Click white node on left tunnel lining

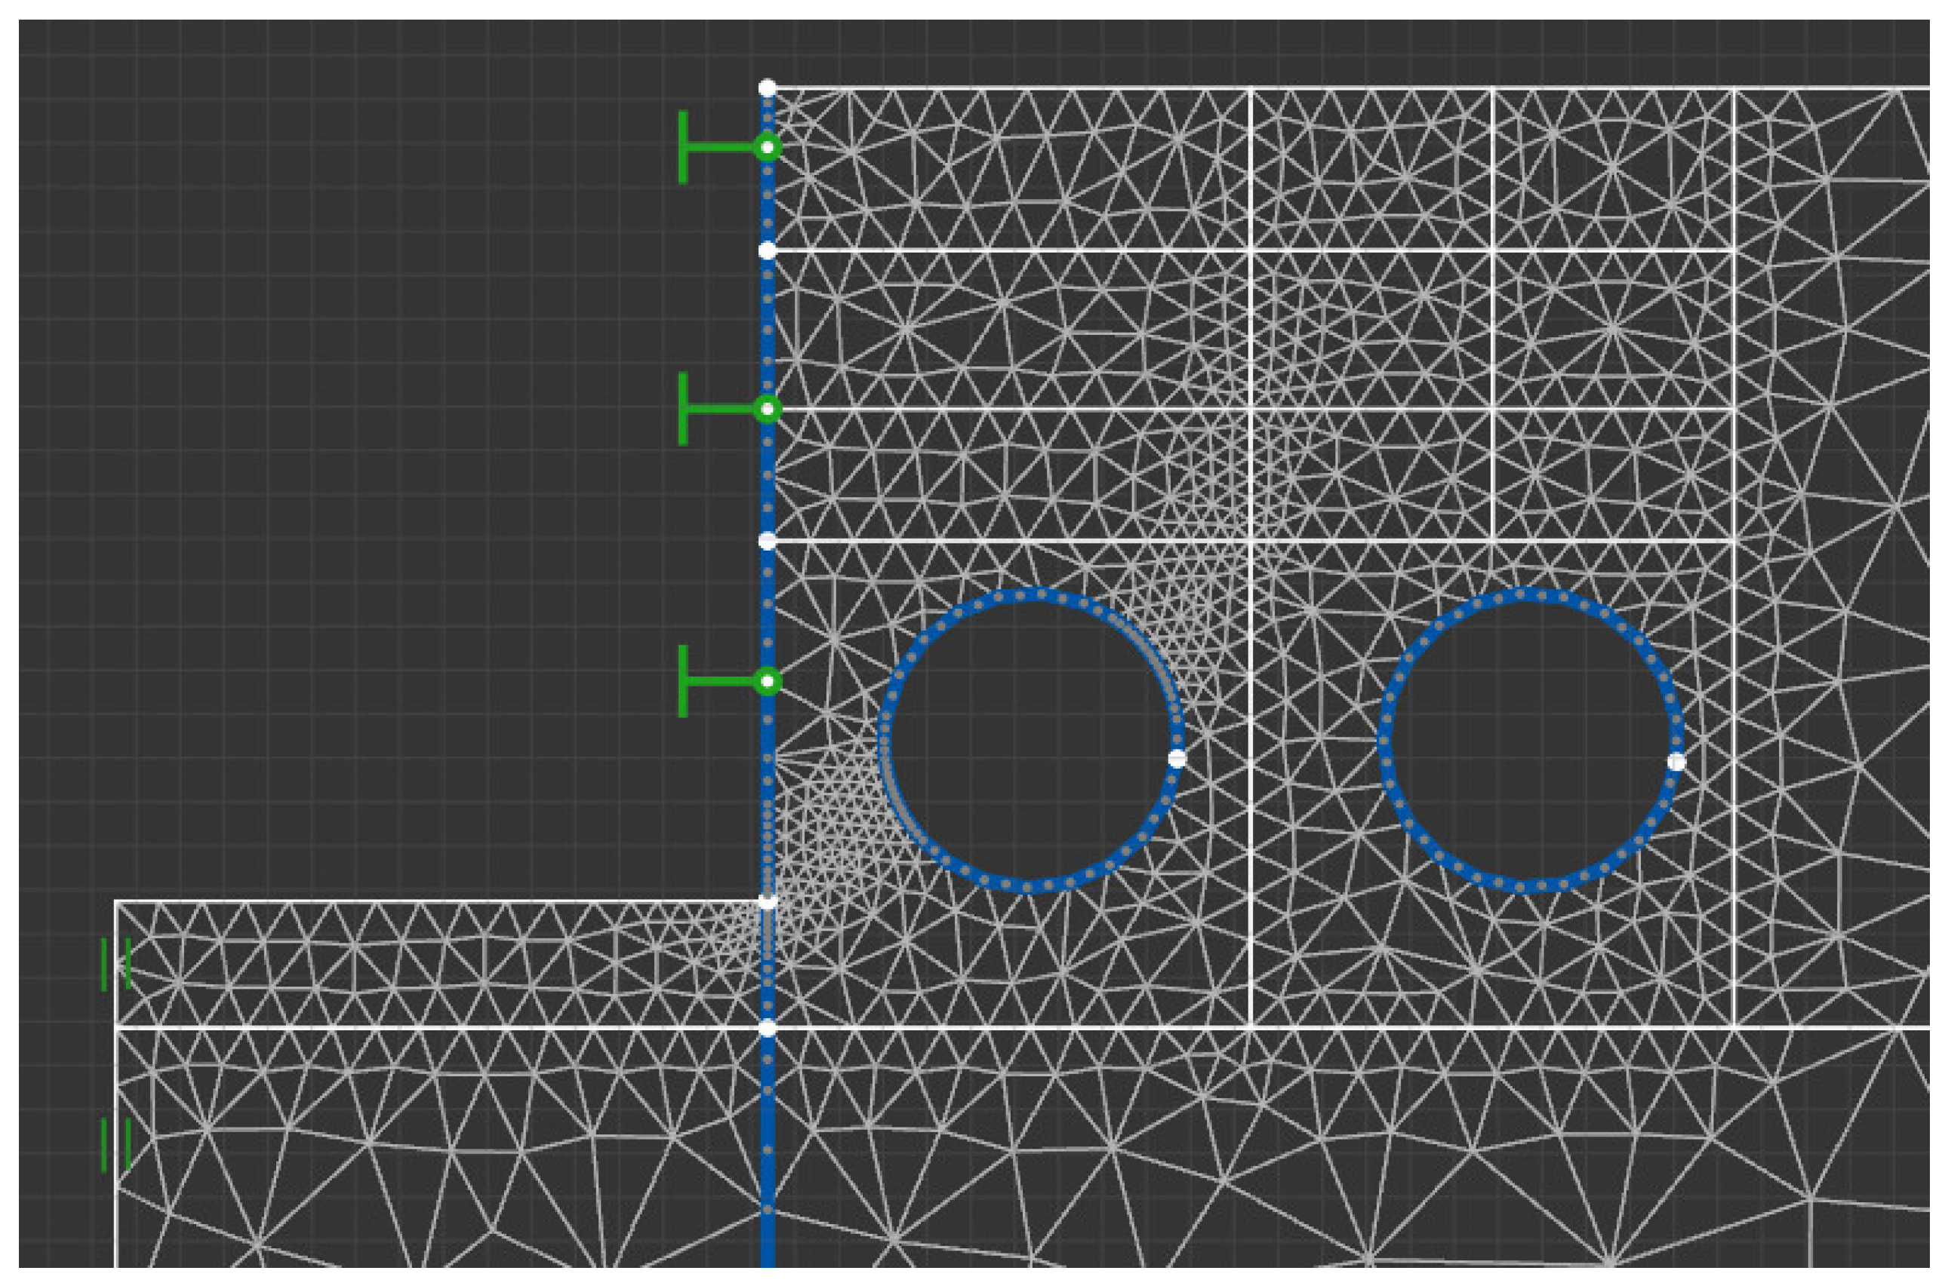pyautogui.click(x=1177, y=759)
